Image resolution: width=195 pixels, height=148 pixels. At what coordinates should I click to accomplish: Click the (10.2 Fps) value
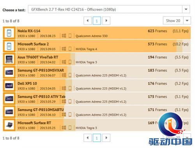pos(181,44)
